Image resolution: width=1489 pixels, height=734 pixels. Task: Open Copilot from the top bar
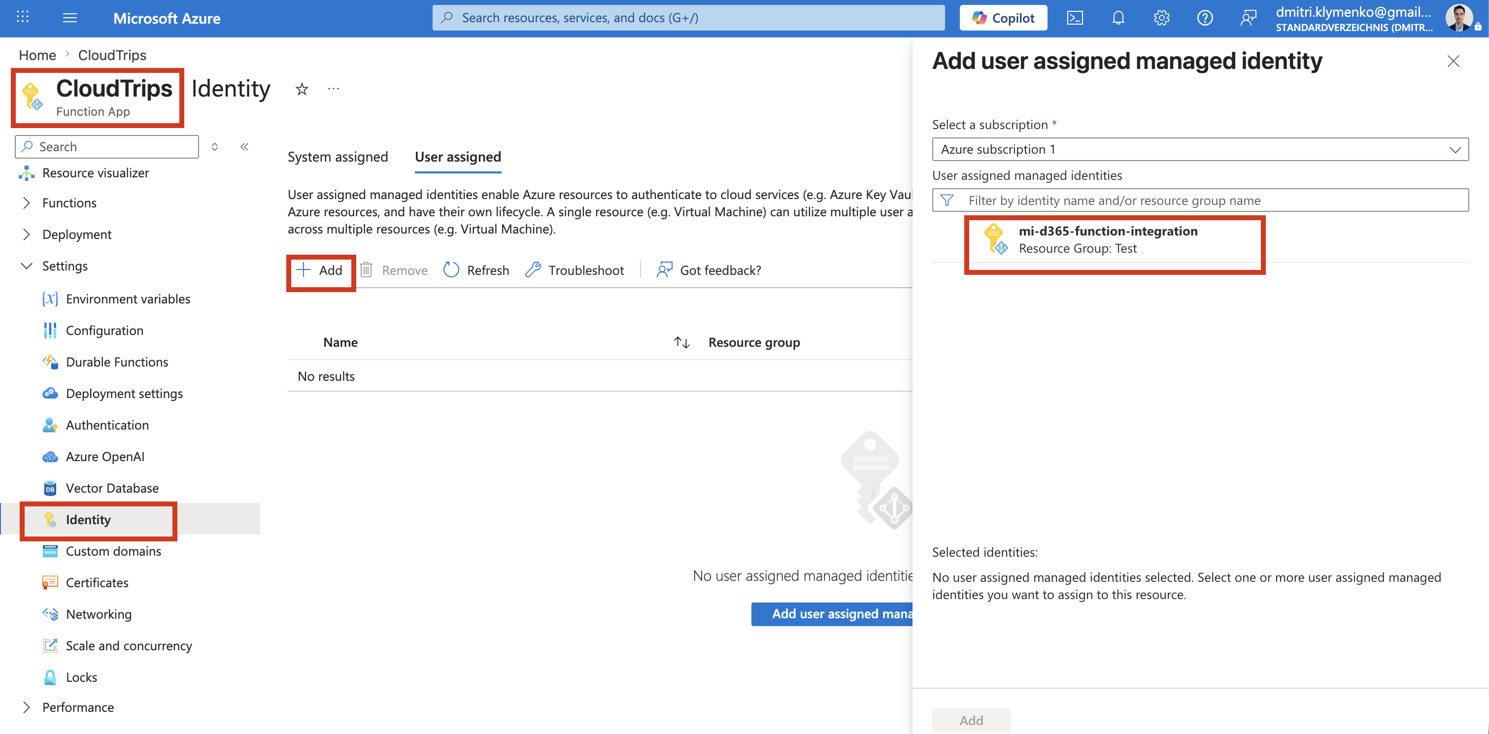pos(1003,18)
